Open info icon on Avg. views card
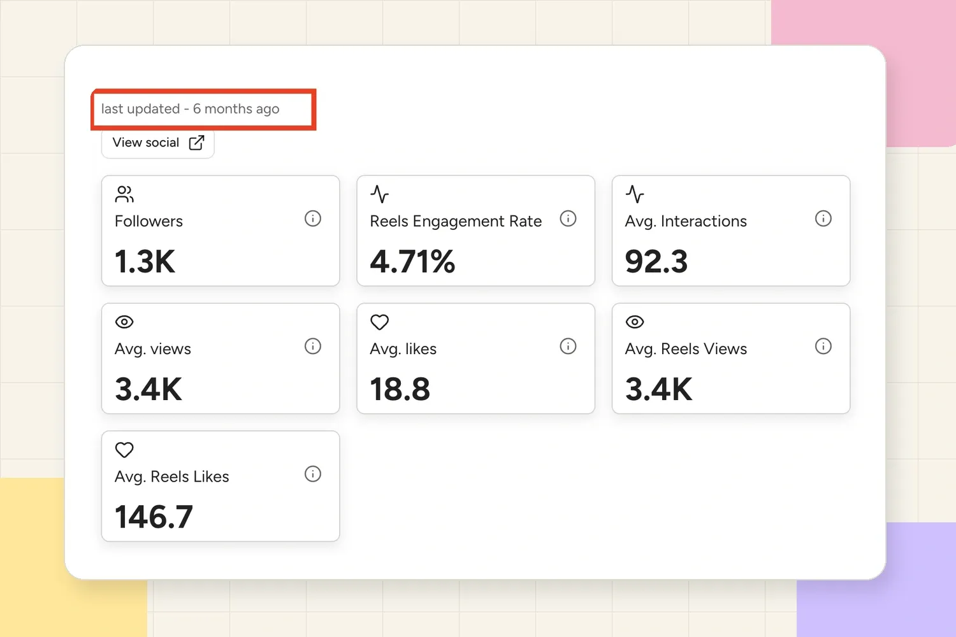The height and width of the screenshot is (637, 956). coord(313,346)
